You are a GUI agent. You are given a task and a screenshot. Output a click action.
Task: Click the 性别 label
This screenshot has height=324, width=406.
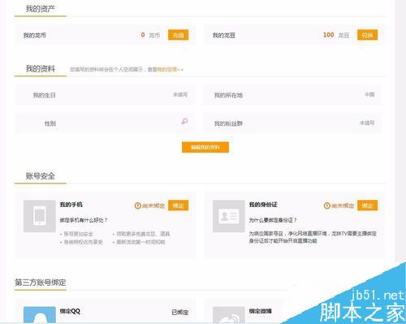[x=50, y=123]
